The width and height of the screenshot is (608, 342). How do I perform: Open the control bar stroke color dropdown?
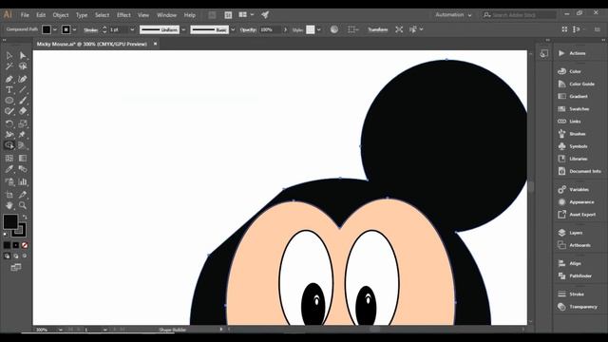tap(74, 29)
